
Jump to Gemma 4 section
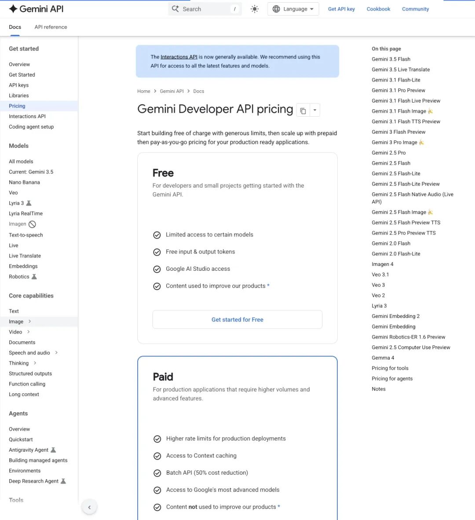click(x=383, y=358)
